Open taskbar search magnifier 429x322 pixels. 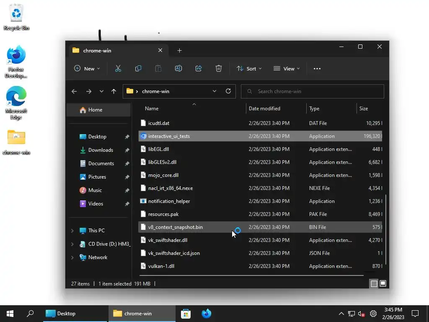[x=30, y=314]
